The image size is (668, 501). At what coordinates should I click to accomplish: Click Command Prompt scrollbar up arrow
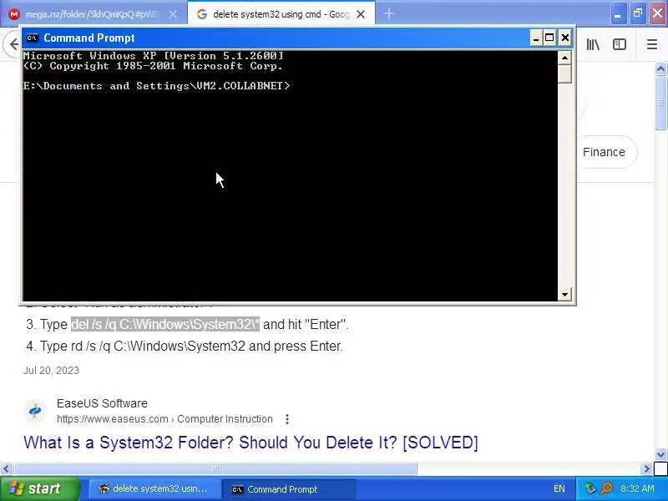pos(564,58)
